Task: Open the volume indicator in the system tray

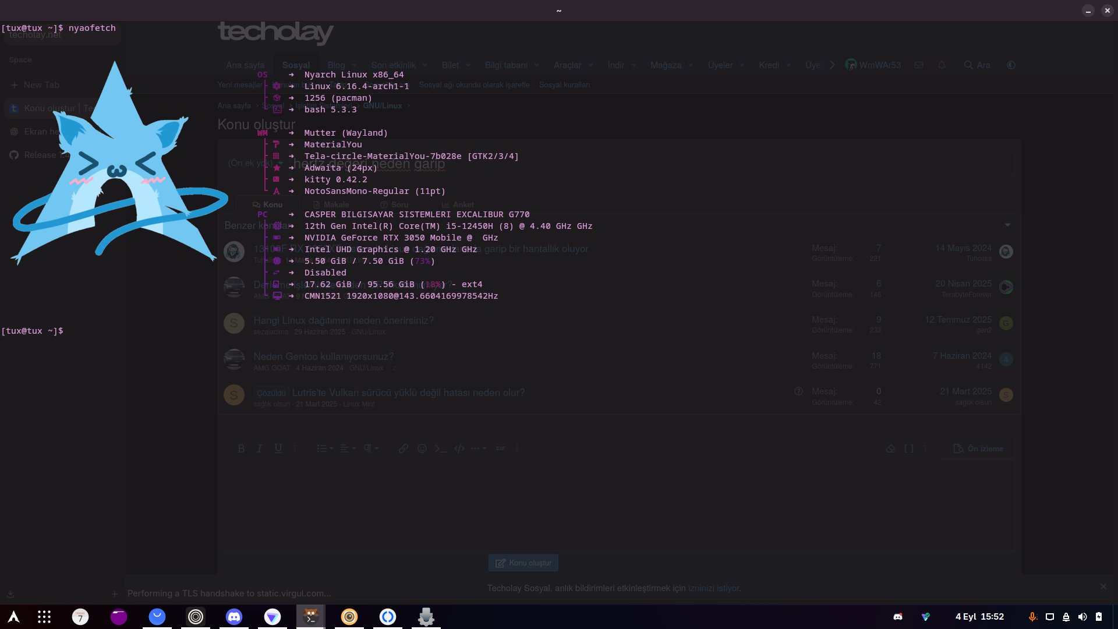Action: tap(1082, 617)
